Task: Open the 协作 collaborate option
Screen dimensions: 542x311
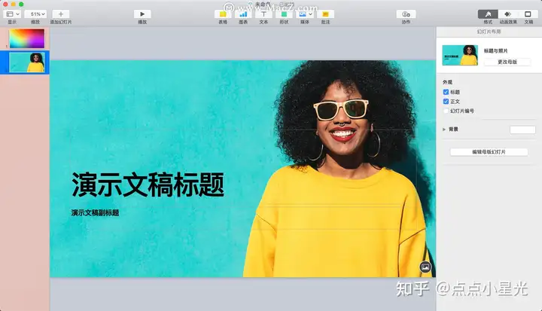Action: coord(406,14)
